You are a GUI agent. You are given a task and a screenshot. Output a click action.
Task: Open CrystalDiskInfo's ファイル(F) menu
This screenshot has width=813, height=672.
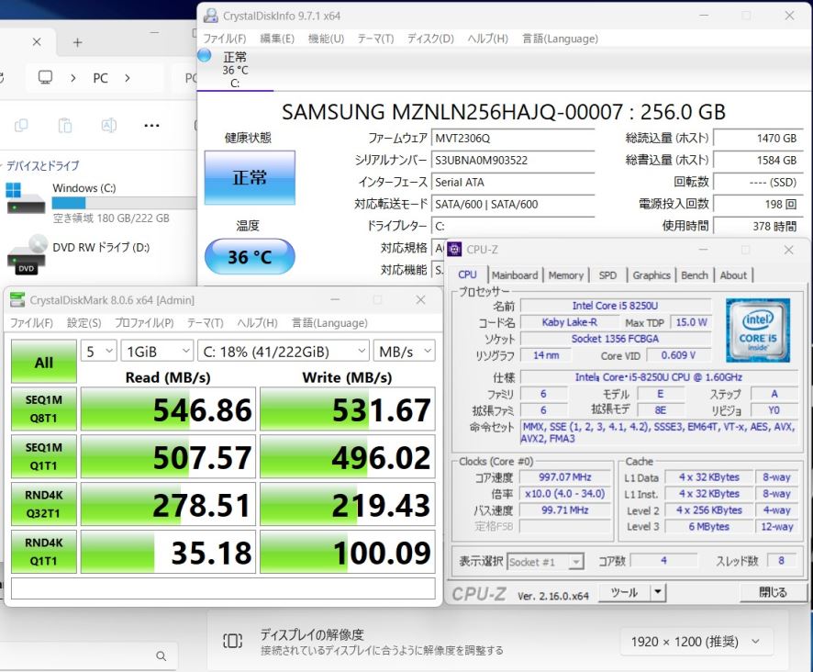pyautogui.click(x=225, y=39)
